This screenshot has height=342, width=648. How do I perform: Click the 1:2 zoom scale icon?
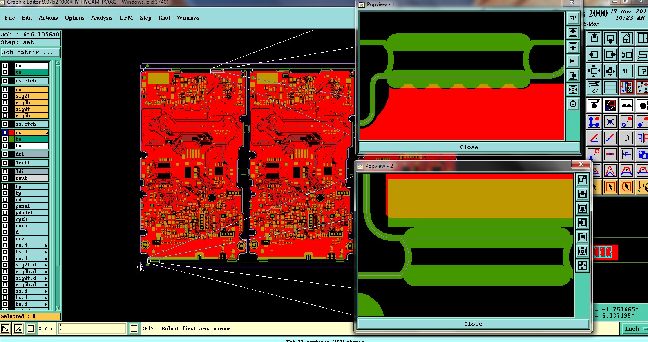(626, 71)
